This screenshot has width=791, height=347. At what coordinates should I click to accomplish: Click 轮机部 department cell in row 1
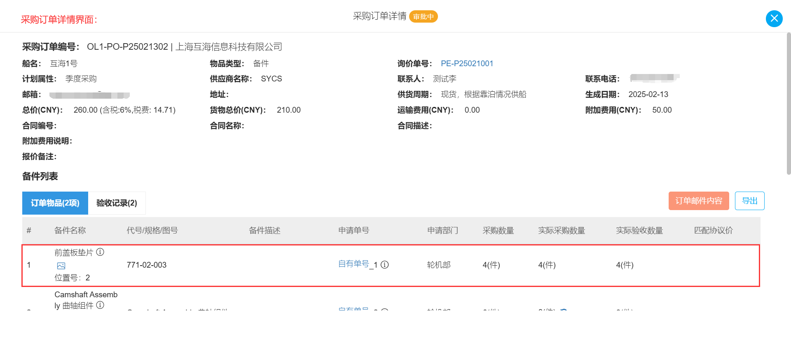439,265
